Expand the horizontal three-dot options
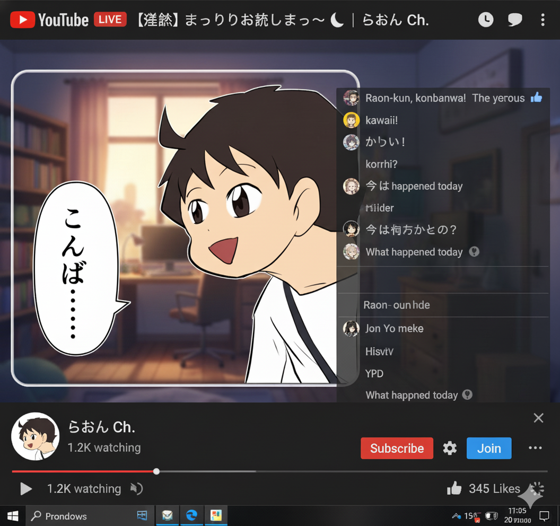Image resolution: width=560 pixels, height=526 pixels. [535, 448]
